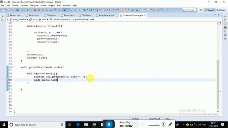Click the editor vertical scrollbar thumb
The width and height of the screenshot is (228, 128).
tap(218, 84)
